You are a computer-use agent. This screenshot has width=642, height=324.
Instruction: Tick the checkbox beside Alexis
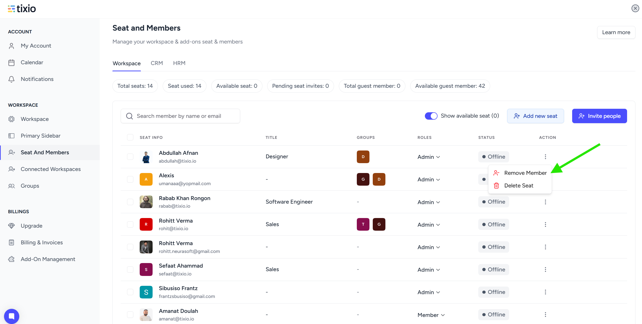pos(130,179)
